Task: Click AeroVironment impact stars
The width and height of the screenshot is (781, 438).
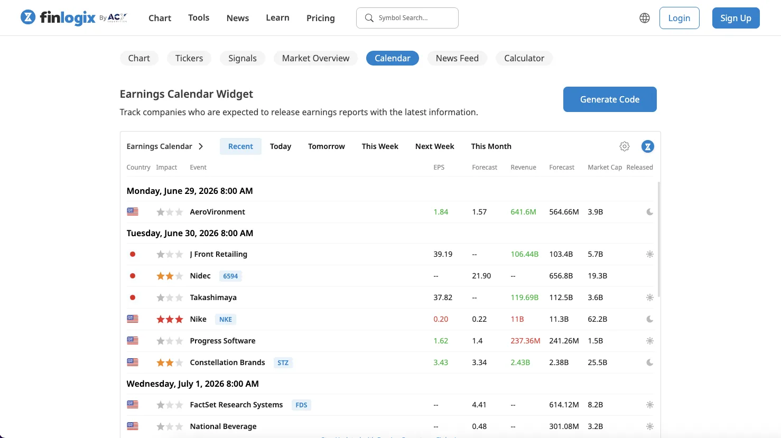Action: [x=170, y=212]
